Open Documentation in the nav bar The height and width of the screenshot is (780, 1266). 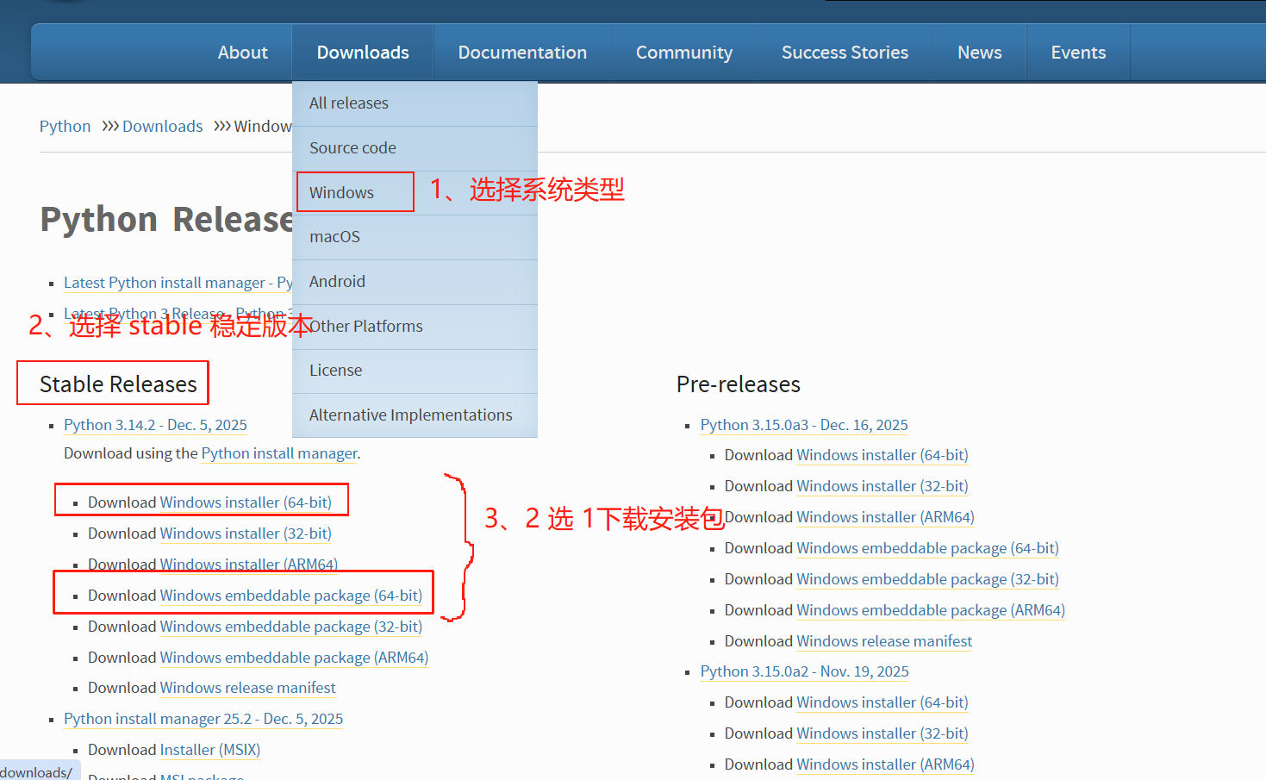pyautogui.click(x=522, y=53)
